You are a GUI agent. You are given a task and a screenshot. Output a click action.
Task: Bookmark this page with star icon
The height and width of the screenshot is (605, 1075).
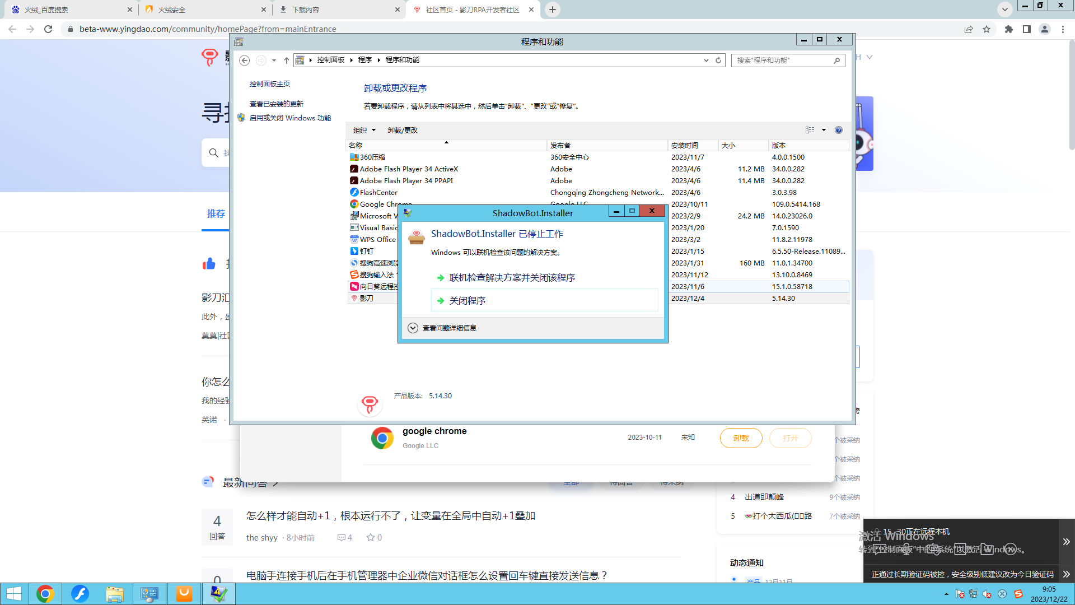click(987, 29)
